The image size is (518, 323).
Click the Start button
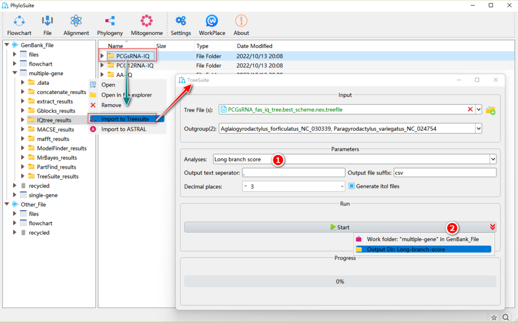pos(340,227)
